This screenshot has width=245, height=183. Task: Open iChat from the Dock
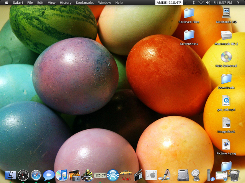49,175
